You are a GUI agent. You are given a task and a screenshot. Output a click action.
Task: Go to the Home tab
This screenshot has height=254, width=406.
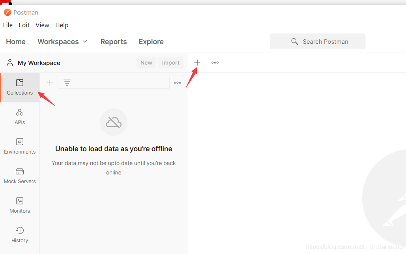point(16,42)
